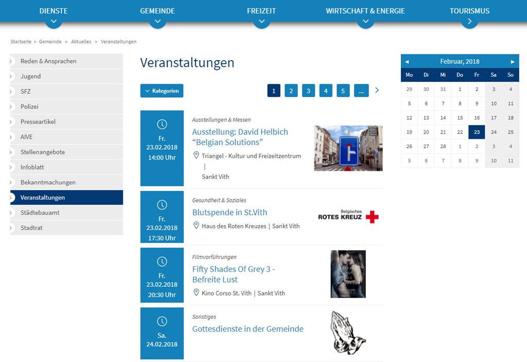Click location pin beside Haus des Roten Kreuzes

coord(196,225)
